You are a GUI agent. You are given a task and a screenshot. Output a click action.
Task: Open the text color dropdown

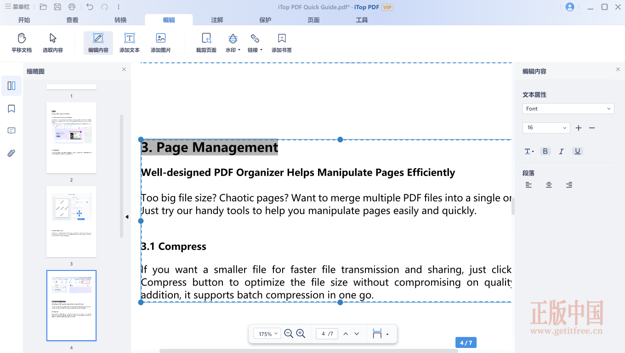click(x=529, y=151)
